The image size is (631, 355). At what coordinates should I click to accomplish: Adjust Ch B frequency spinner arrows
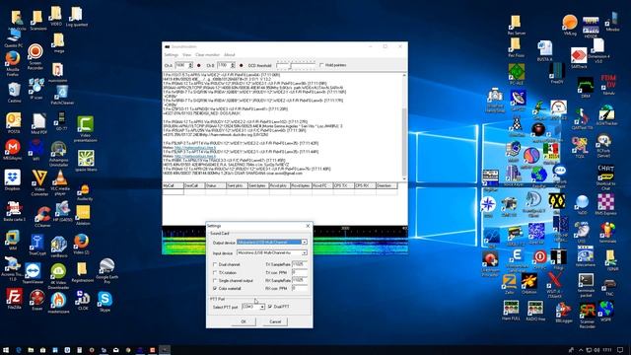click(233, 65)
